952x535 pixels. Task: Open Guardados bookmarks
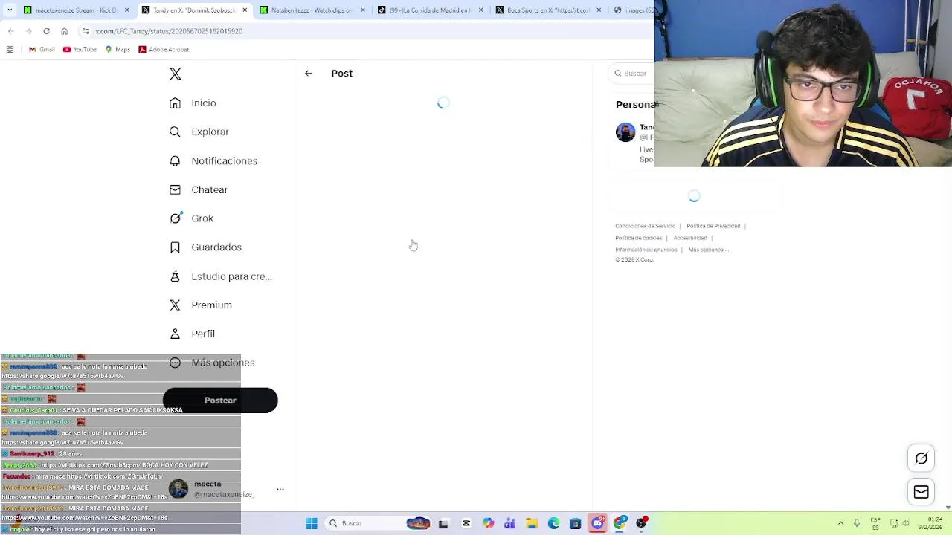pyautogui.click(x=205, y=247)
